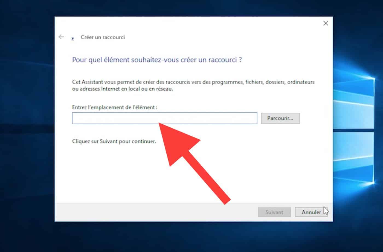
Task: Click the dark desktop background left of dialog
Action: point(27,125)
